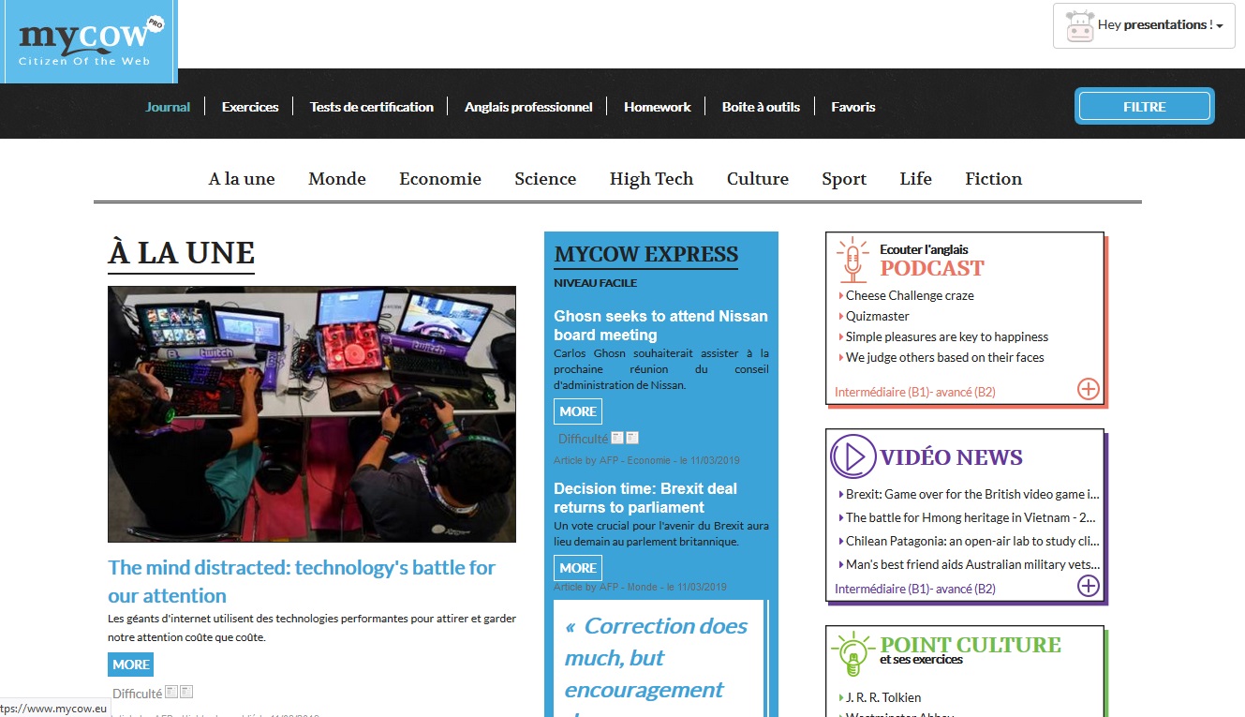The width and height of the screenshot is (1245, 717).
Task: Click 'Intermédiaire (B1)- avancé (B2)' in Podcast box
Action: coord(915,392)
